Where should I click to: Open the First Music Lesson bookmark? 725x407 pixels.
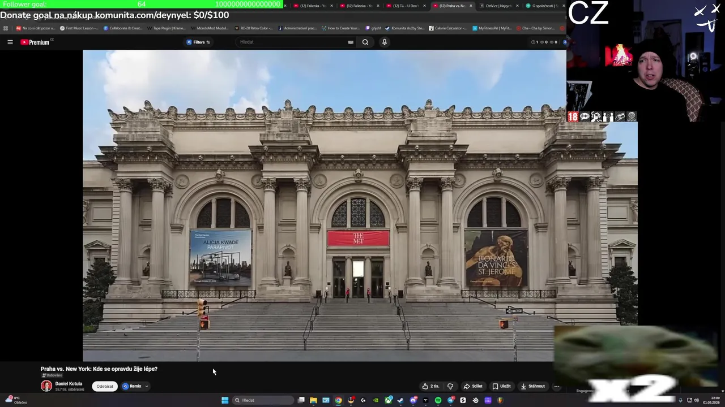pyautogui.click(x=79, y=28)
